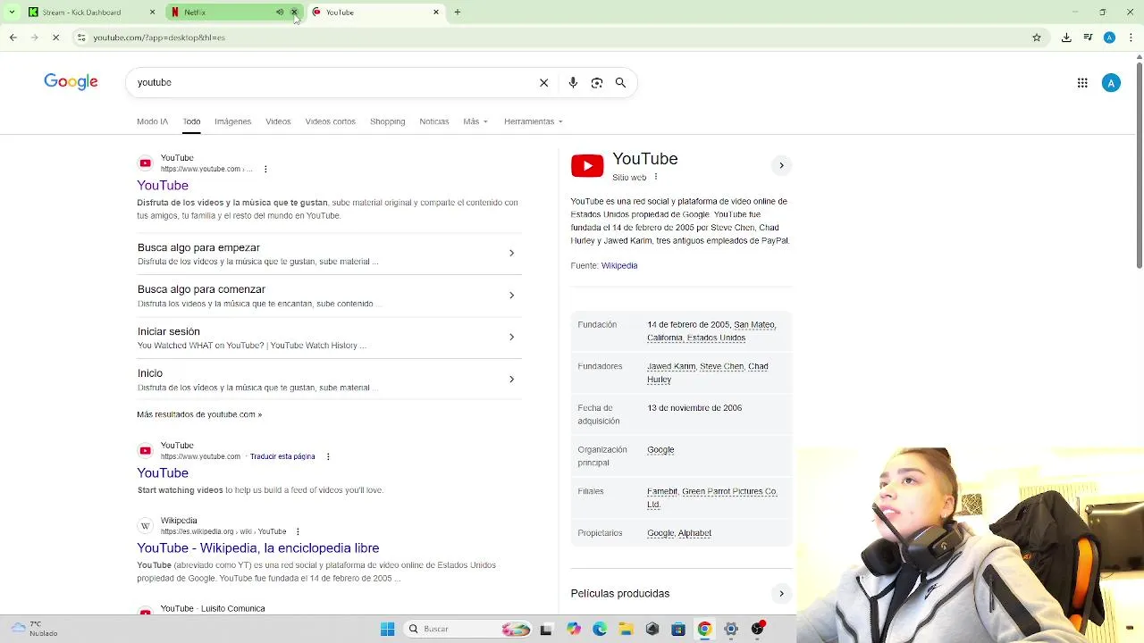Click the Windows taskbar search box
The width and height of the screenshot is (1144, 643).
point(469,629)
